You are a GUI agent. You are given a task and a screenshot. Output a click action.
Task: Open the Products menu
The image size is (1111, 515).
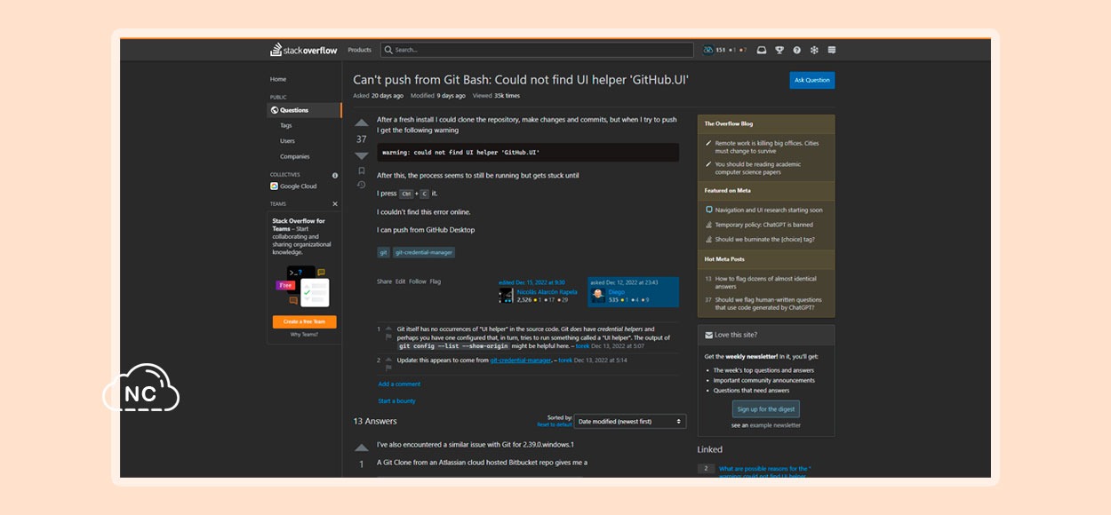(360, 50)
